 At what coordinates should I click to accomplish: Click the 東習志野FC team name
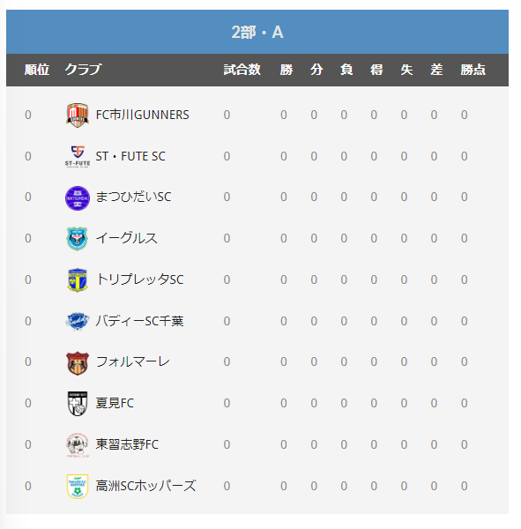tap(127, 444)
